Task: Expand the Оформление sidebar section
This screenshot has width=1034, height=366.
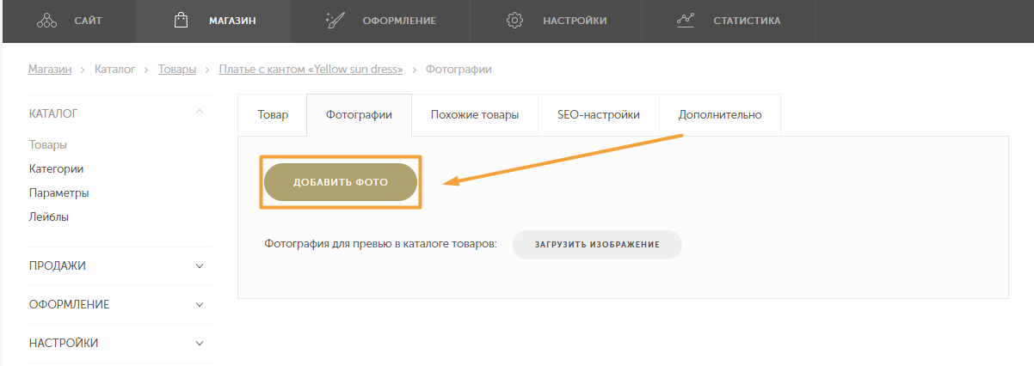Action: coord(200,305)
